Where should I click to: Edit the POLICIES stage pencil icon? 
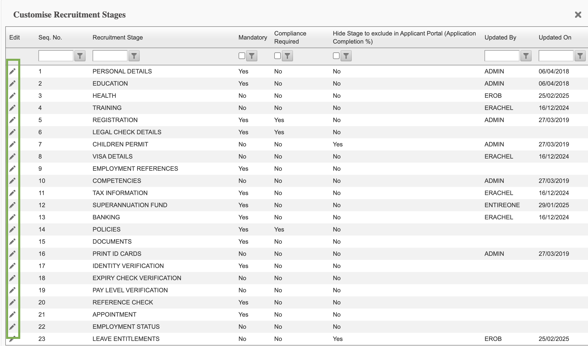click(x=12, y=229)
